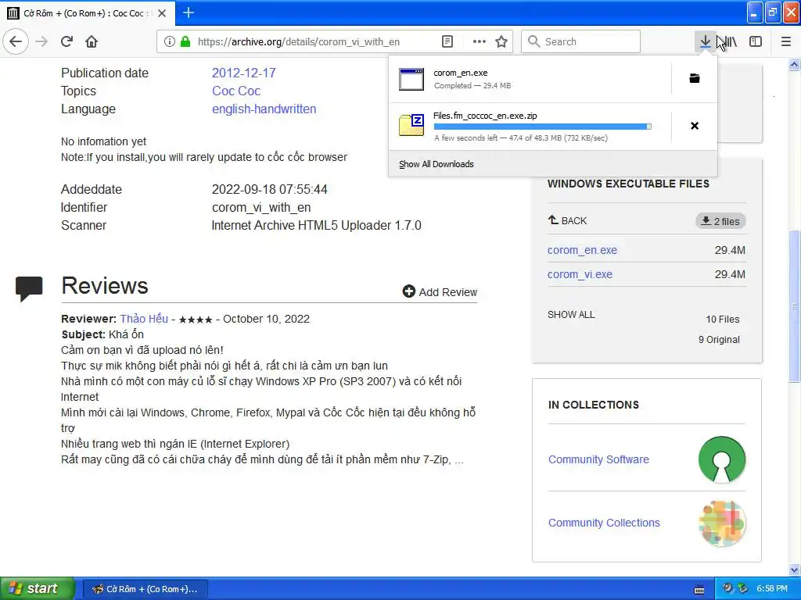801x600 pixels.
Task: Open the Coc Coc topic link
Action: [x=236, y=91]
